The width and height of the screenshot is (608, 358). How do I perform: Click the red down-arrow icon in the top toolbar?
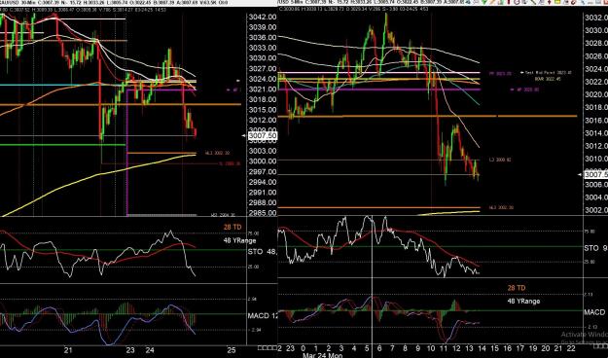point(550,2)
